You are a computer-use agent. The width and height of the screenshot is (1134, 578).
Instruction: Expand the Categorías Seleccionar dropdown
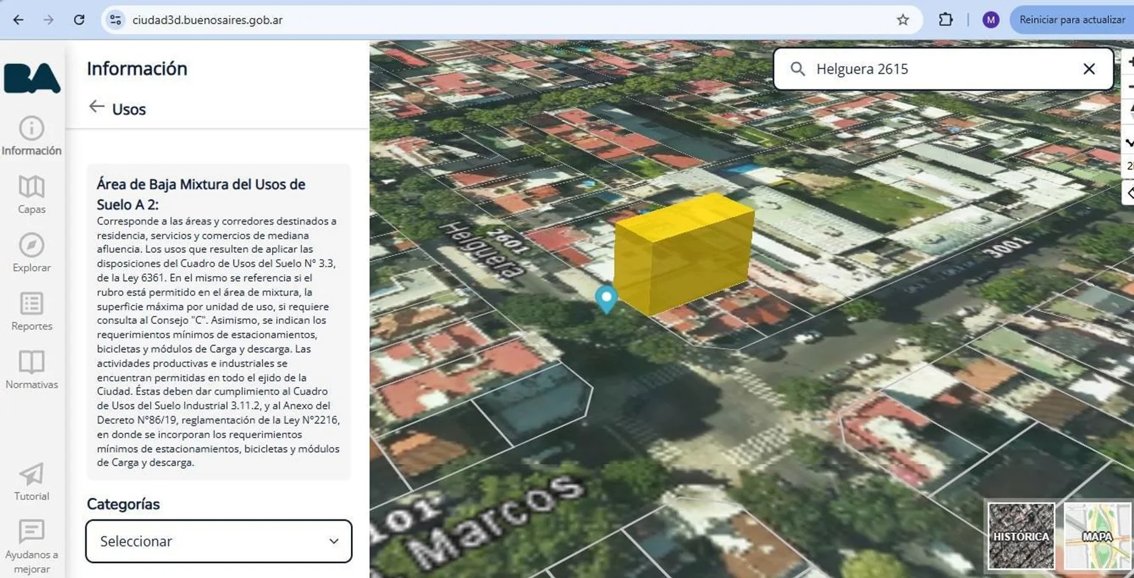(218, 541)
